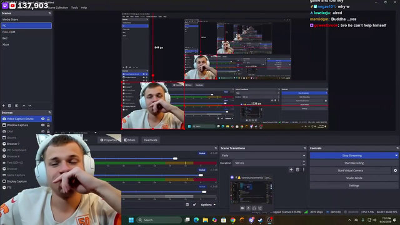
Task: Adjust the first audio mixer volume slider
Action: click(175, 158)
